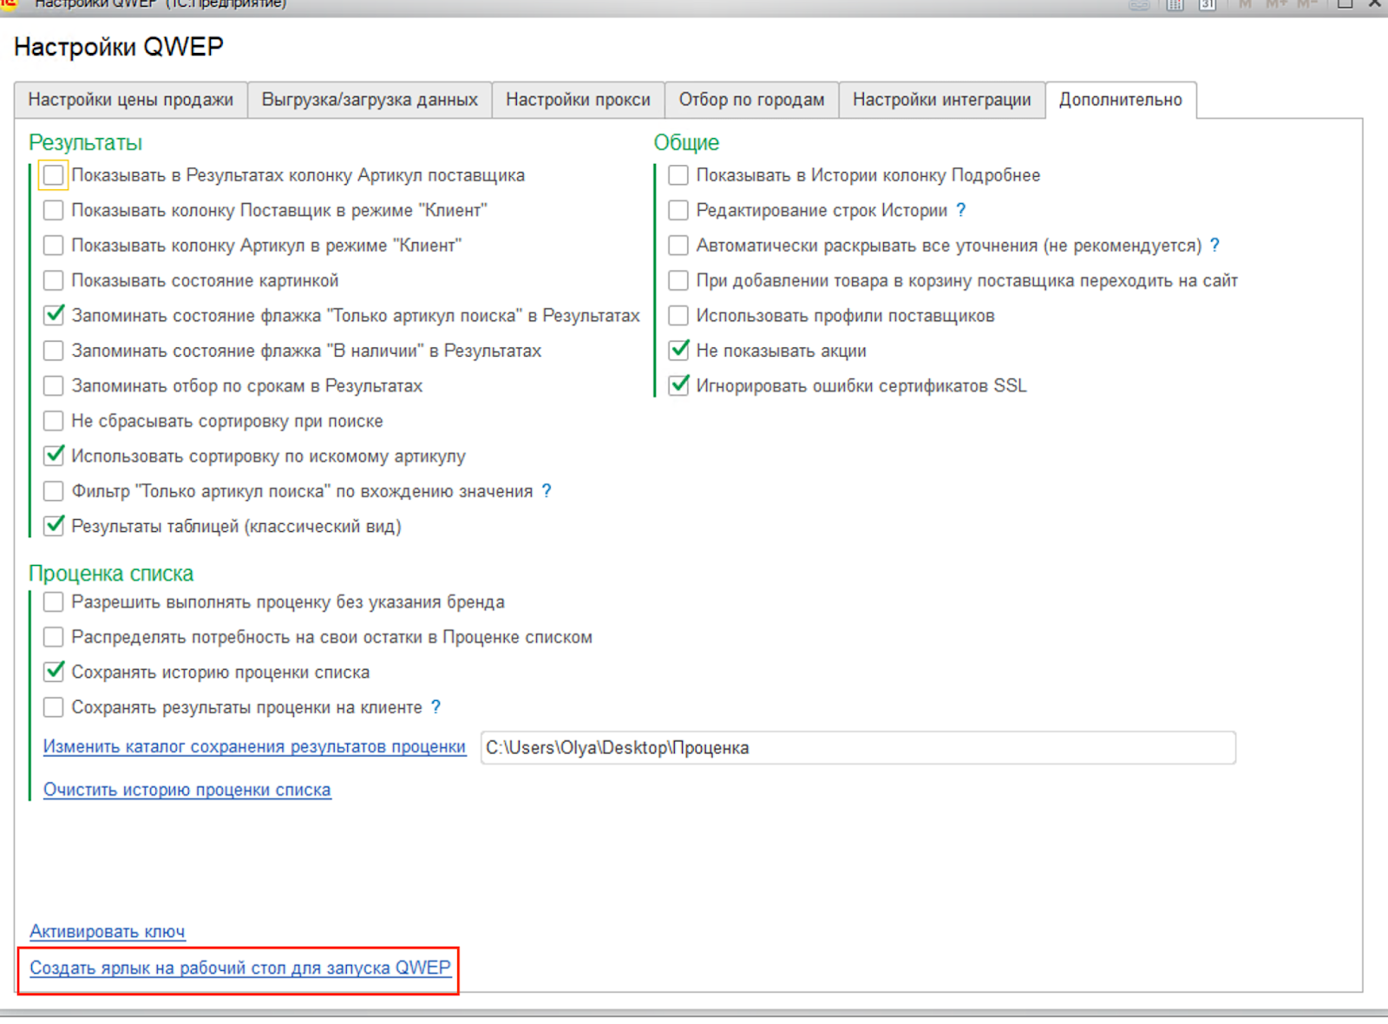Check Разрешить выполнять проценку без указания бренда

(54, 602)
